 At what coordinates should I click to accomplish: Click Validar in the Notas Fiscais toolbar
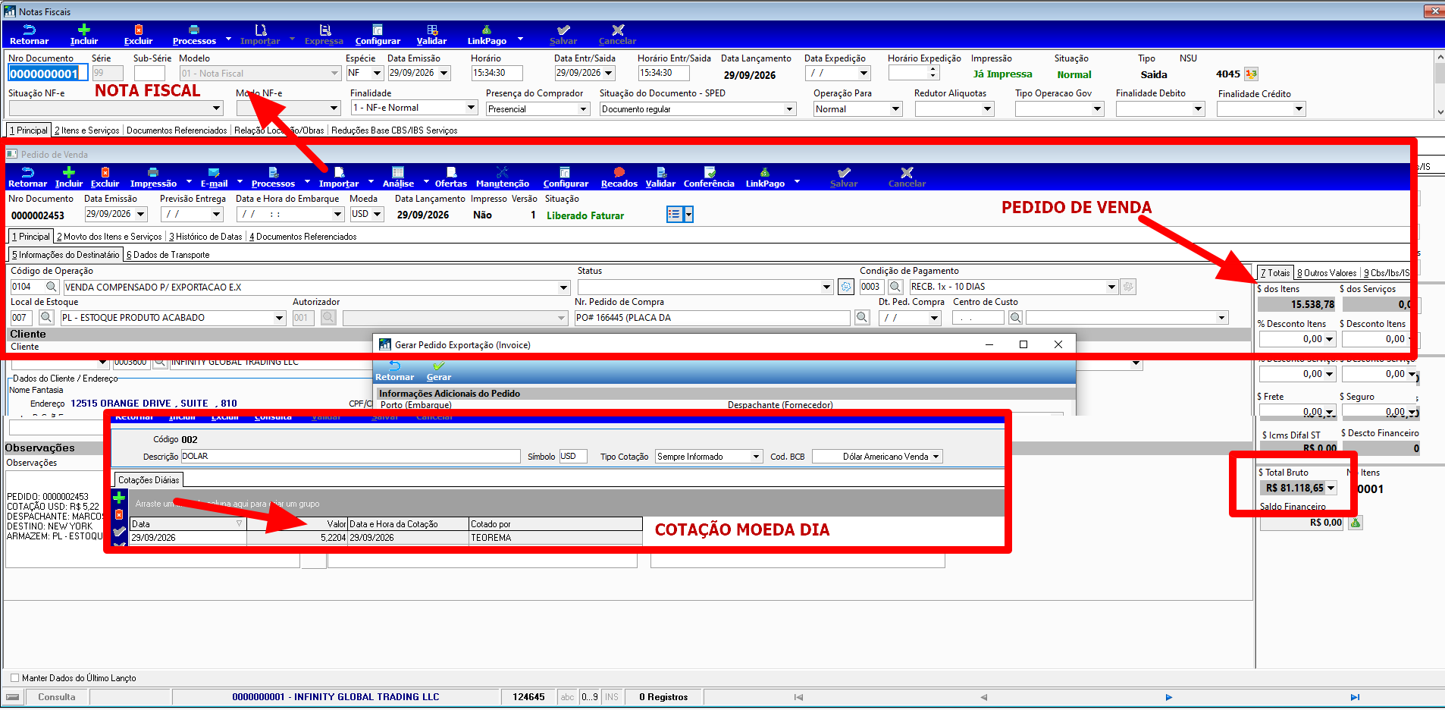(x=431, y=34)
